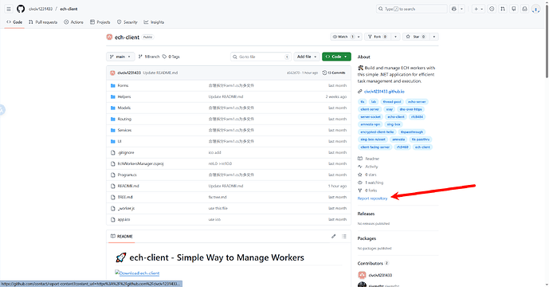Focus the 'Type / to search' field
The image size is (549, 287).
(x=412, y=9)
